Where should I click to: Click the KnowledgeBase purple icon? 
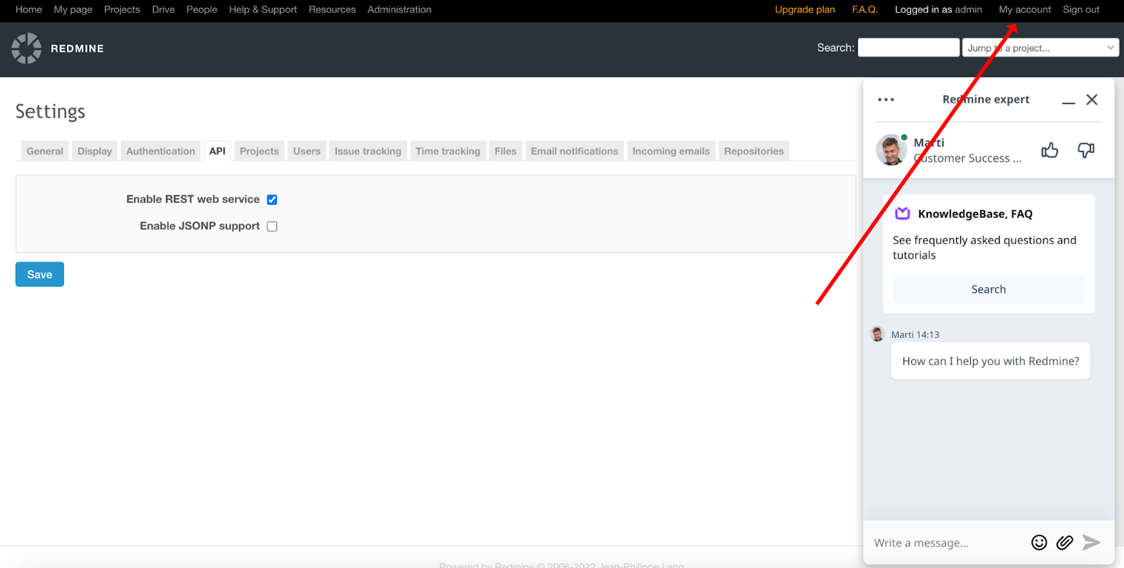coord(903,213)
